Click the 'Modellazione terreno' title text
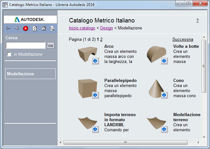The width and height of the screenshot is (210, 149). pos(187,117)
